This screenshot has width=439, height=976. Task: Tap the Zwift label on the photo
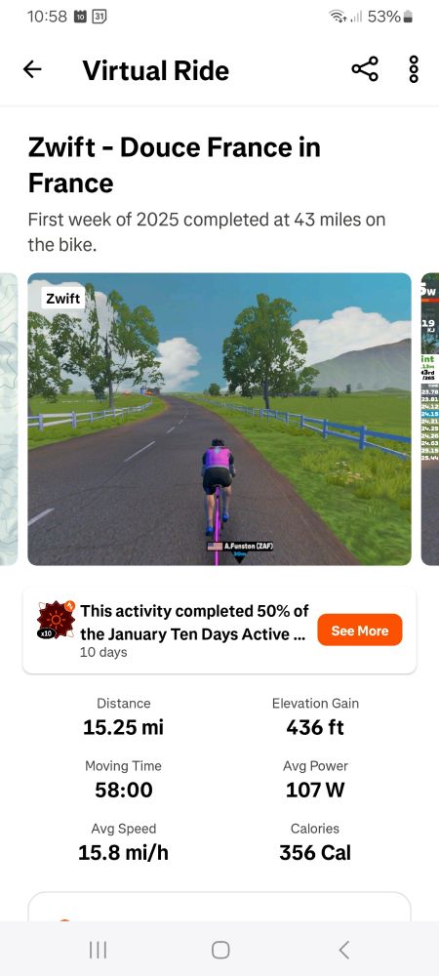63,299
